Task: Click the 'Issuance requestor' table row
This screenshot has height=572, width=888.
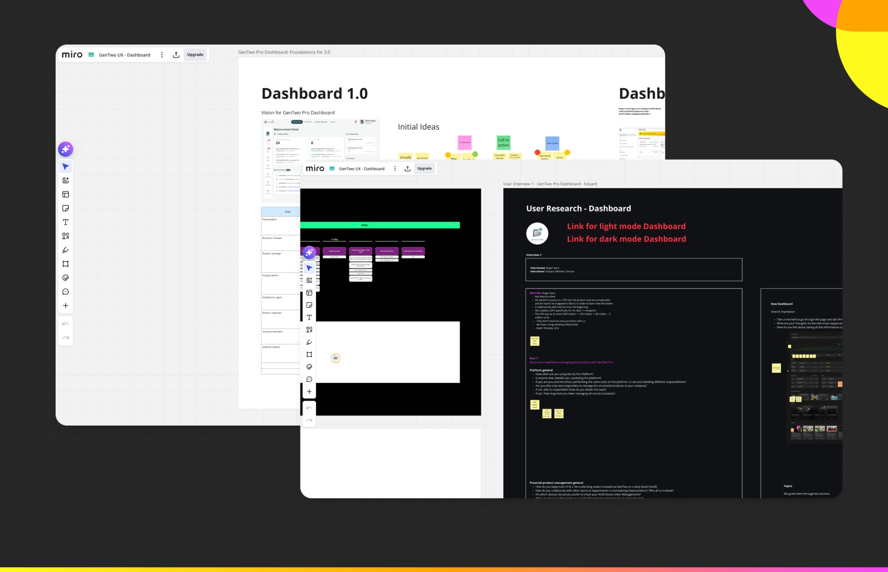Action: [x=281, y=336]
